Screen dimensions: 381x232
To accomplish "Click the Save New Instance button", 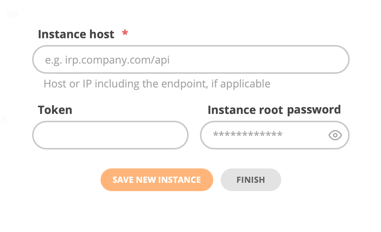I will pos(157,180).
